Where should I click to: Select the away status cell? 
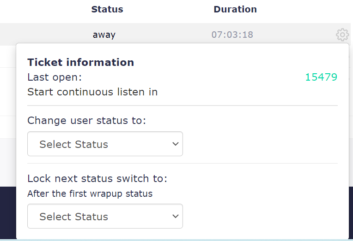click(x=104, y=35)
